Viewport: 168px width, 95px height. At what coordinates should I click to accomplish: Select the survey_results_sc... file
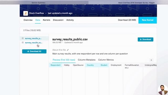[x=34, y=43]
